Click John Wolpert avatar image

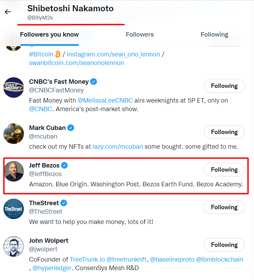pyautogui.click(x=14, y=246)
